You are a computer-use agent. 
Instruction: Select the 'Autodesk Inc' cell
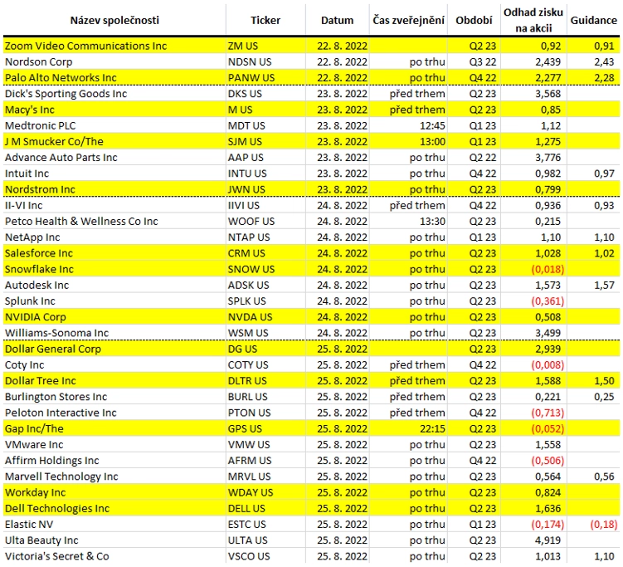coord(114,285)
